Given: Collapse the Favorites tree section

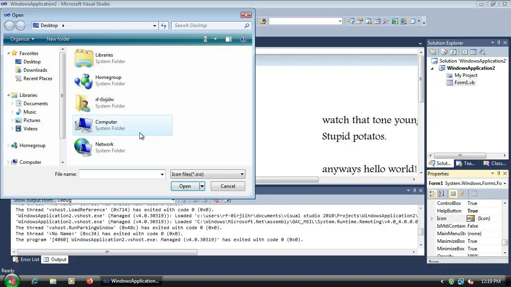Looking at the screenshot, I should pyautogui.click(x=8, y=53).
